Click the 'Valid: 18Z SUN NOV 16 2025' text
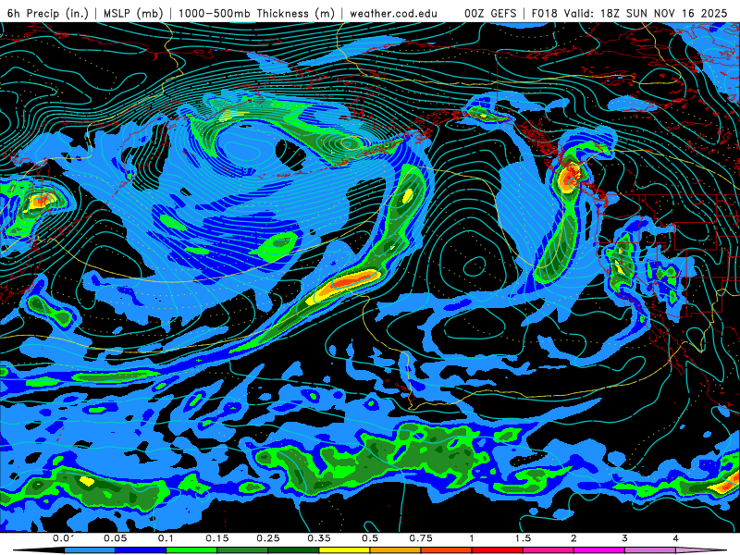The image size is (740, 555). pos(647,13)
